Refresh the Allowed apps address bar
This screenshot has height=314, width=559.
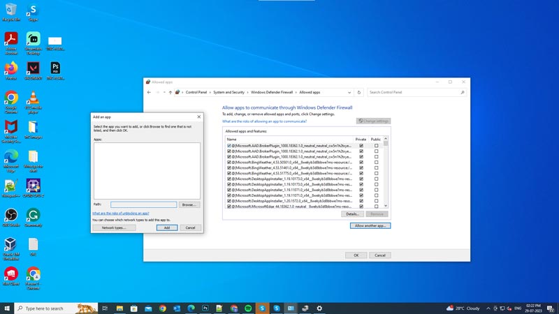pos(359,92)
